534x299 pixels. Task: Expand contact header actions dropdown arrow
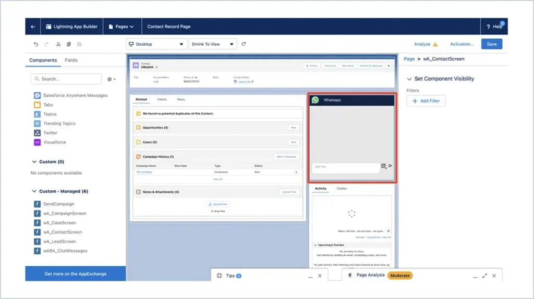(x=389, y=66)
